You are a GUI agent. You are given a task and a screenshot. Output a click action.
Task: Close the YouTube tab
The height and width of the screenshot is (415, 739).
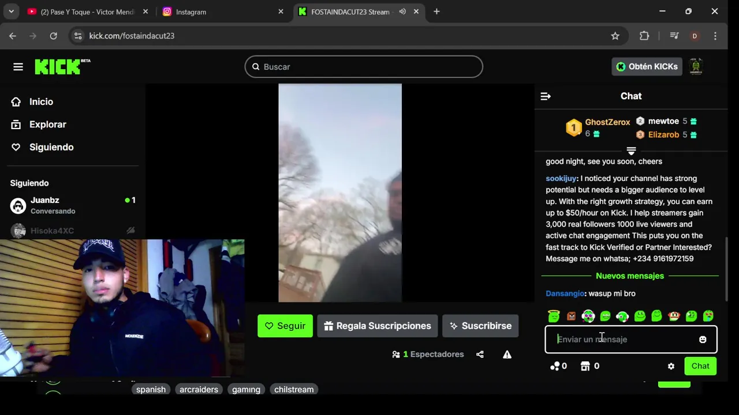(x=145, y=12)
